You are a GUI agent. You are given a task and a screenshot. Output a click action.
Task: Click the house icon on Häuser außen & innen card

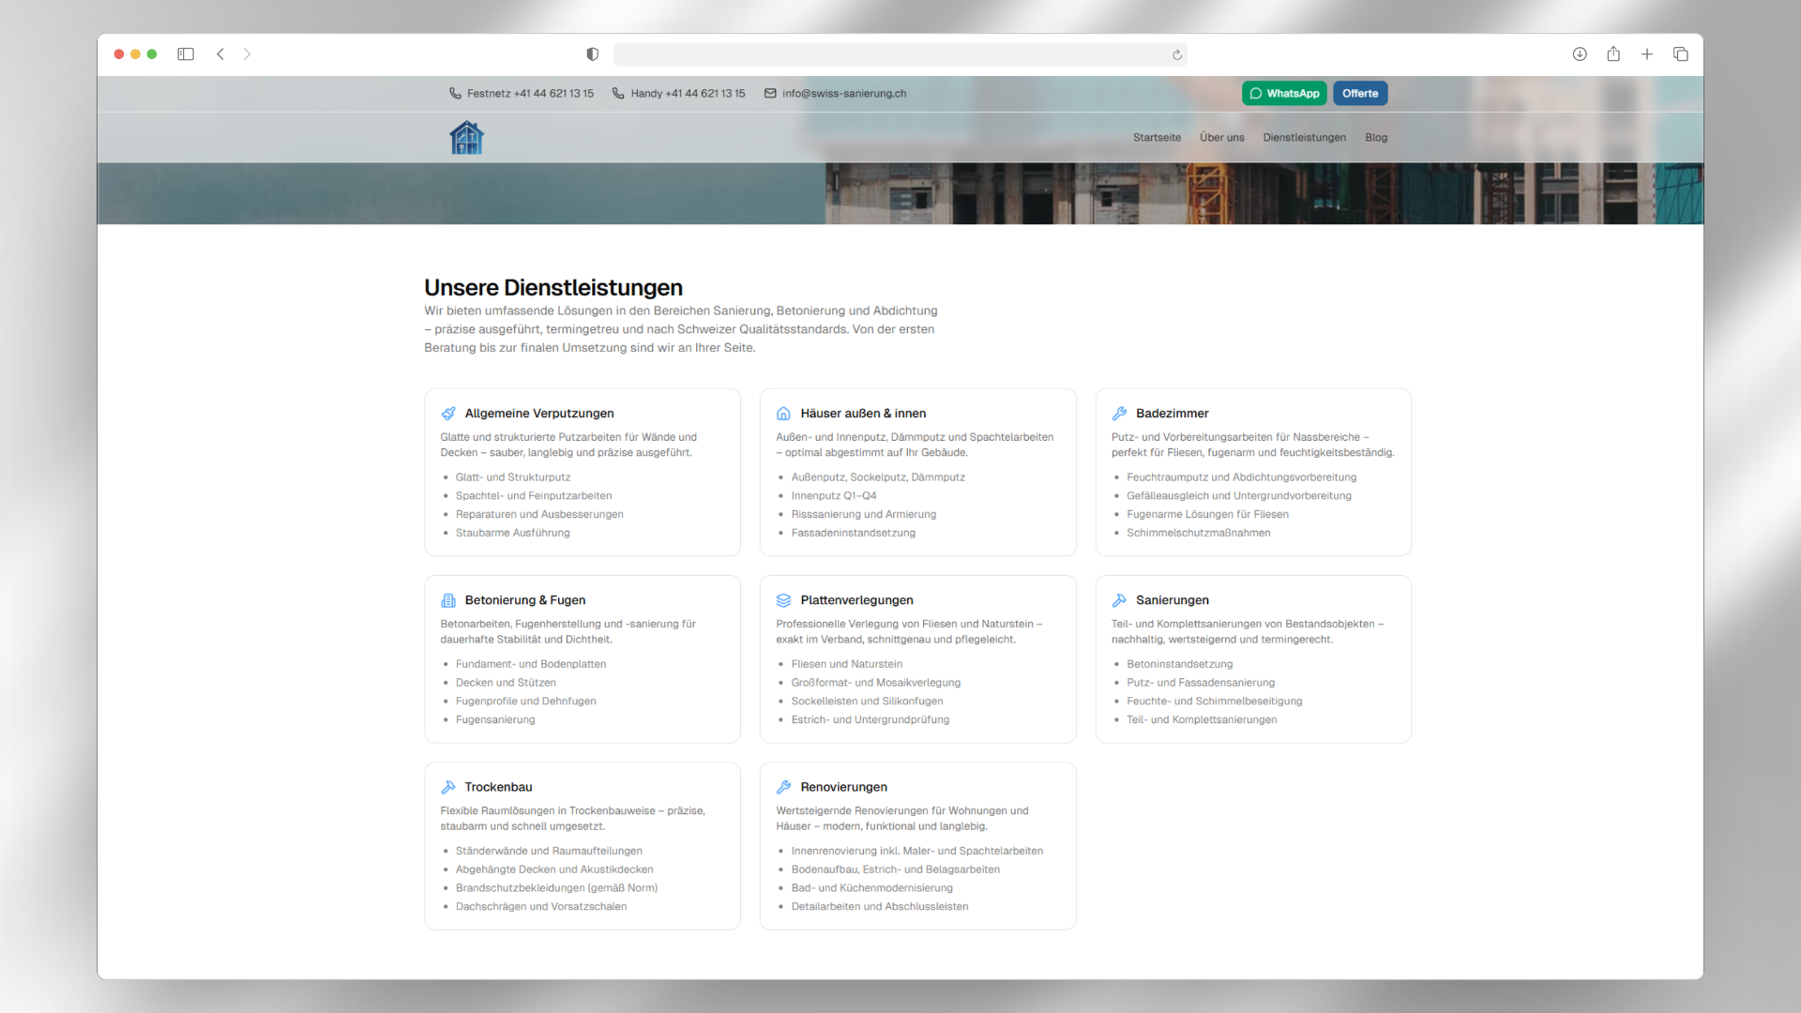(783, 413)
